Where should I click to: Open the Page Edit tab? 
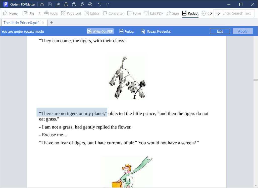point(71,13)
